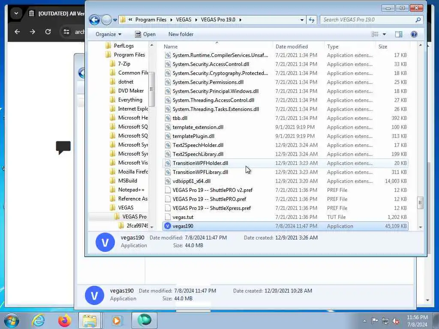
Task: Open the address bar history dropdown arrow
Action: (302, 20)
